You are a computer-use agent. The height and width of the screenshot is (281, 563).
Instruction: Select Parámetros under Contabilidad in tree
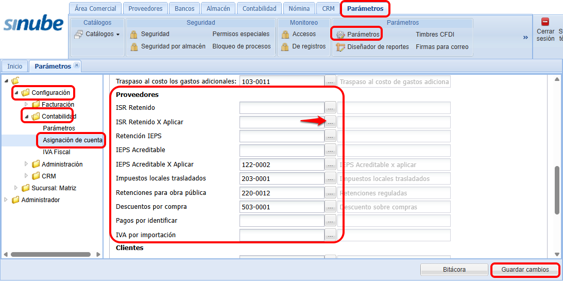[59, 128]
